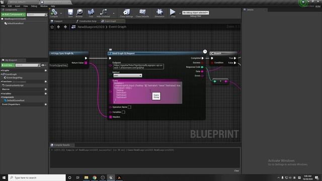The image size is (322, 181).
Task: Click the favorite star icon in graph bar
Action: point(52,27)
